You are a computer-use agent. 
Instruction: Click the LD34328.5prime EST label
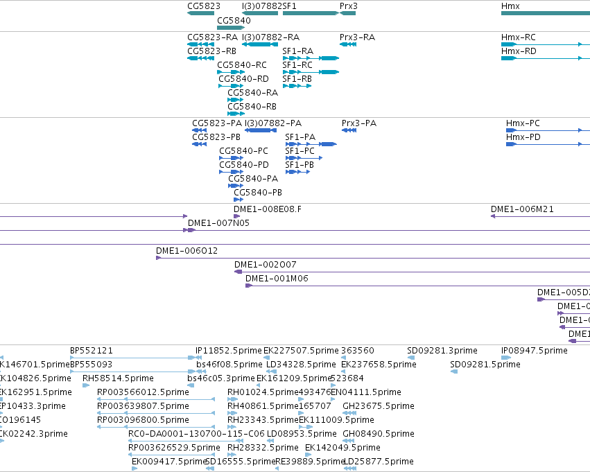point(301,365)
